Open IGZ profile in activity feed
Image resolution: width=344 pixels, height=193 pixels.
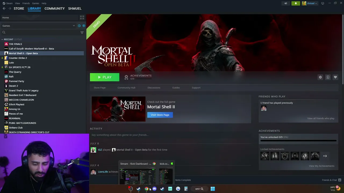tap(100, 150)
